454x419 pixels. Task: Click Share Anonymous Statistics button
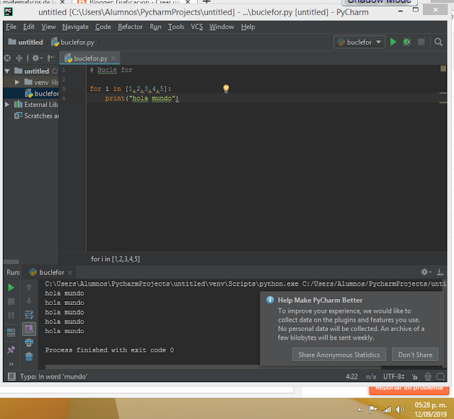[x=339, y=354]
